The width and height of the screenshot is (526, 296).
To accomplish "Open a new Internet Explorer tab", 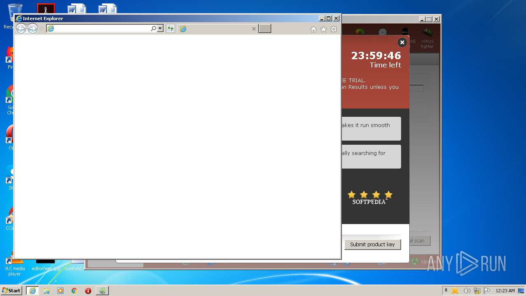I will coord(265,29).
